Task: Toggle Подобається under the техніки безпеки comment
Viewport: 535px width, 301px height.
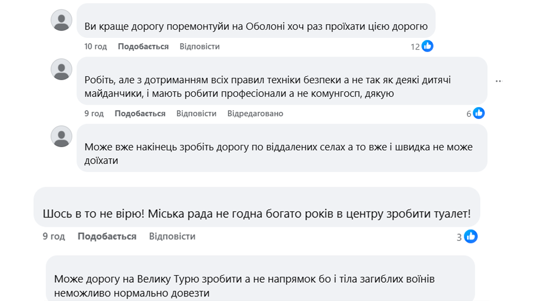Action: pos(140,114)
